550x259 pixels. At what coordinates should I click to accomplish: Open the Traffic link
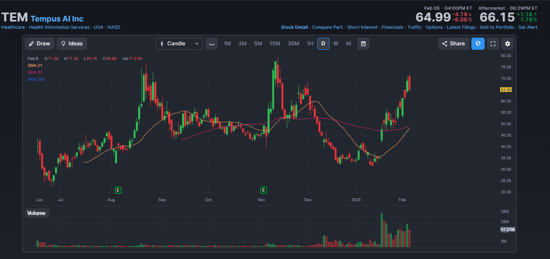click(414, 27)
